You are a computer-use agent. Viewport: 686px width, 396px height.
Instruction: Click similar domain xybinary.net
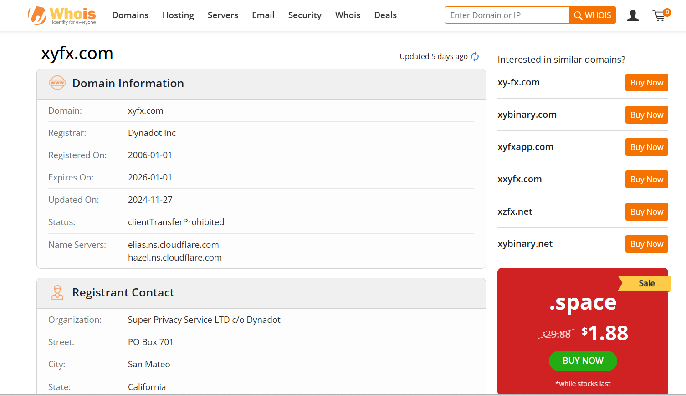point(525,244)
